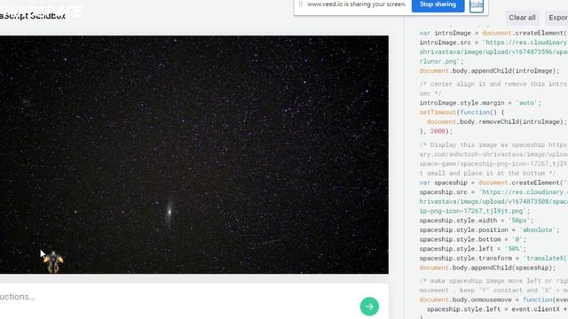Viewport: 568px width, 319px height.
Task: Select the code line 'var introImage'
Action: pyautogui.click(x=493, y=33)
